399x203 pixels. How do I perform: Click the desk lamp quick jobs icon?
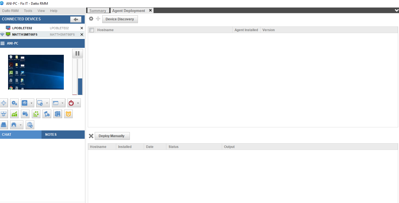[x=47, y=114]
